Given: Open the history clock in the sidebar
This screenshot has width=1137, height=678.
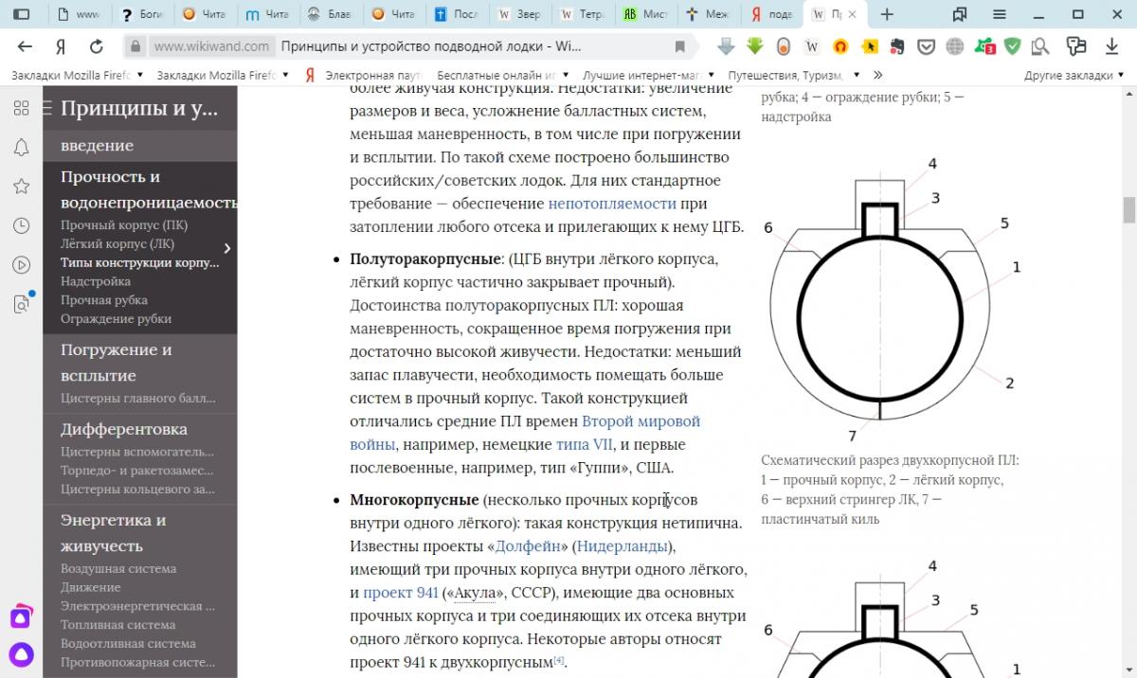Looking at the screenshot, I should [21, 225].
